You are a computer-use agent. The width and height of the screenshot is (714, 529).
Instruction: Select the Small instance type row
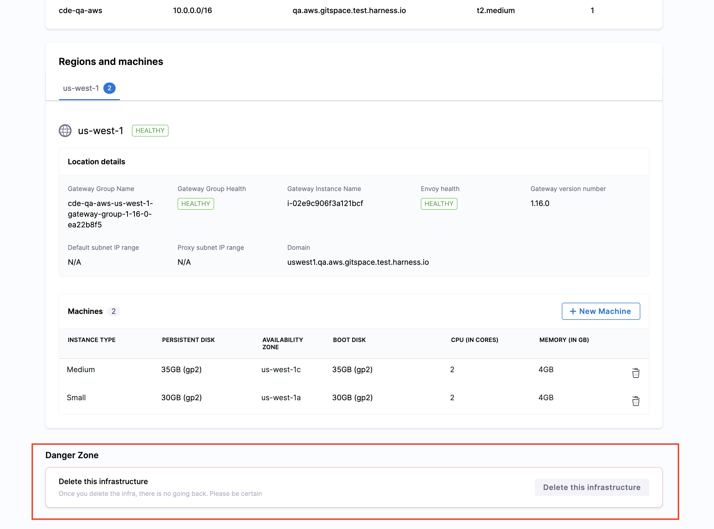coord(76,398)
